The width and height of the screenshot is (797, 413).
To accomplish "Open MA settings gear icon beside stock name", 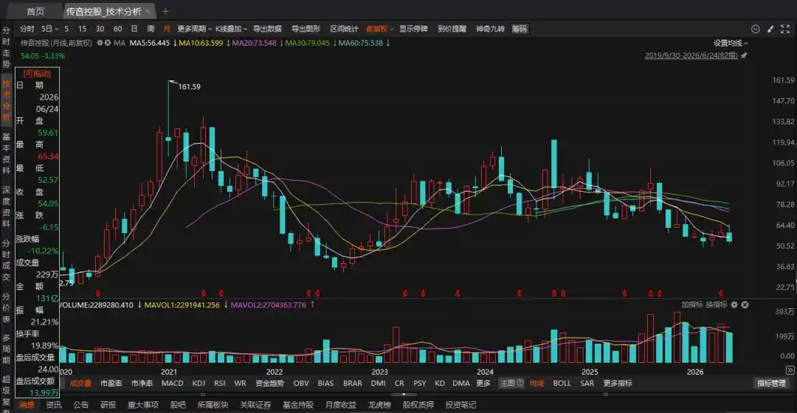I will tap(100, 44).
